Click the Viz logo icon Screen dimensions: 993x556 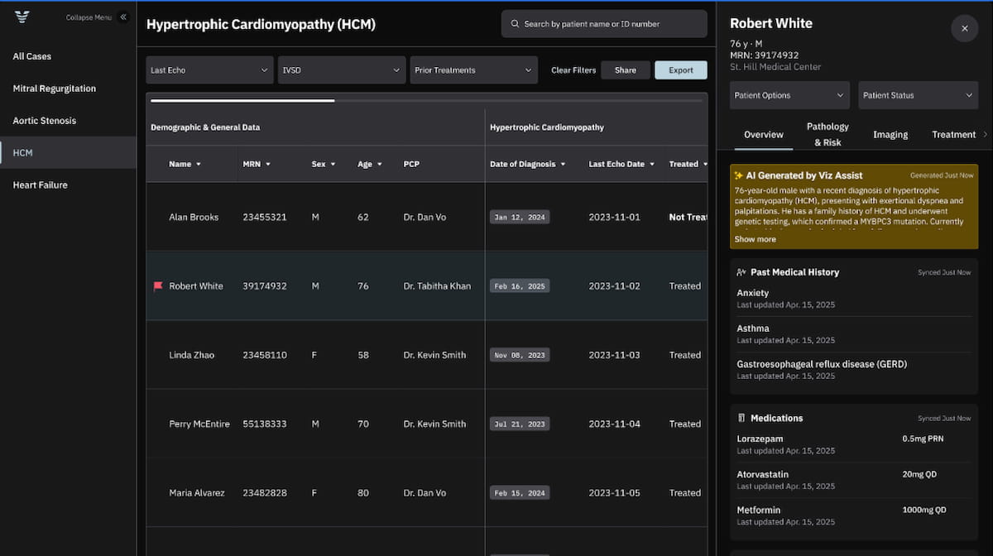click(22, 17)
